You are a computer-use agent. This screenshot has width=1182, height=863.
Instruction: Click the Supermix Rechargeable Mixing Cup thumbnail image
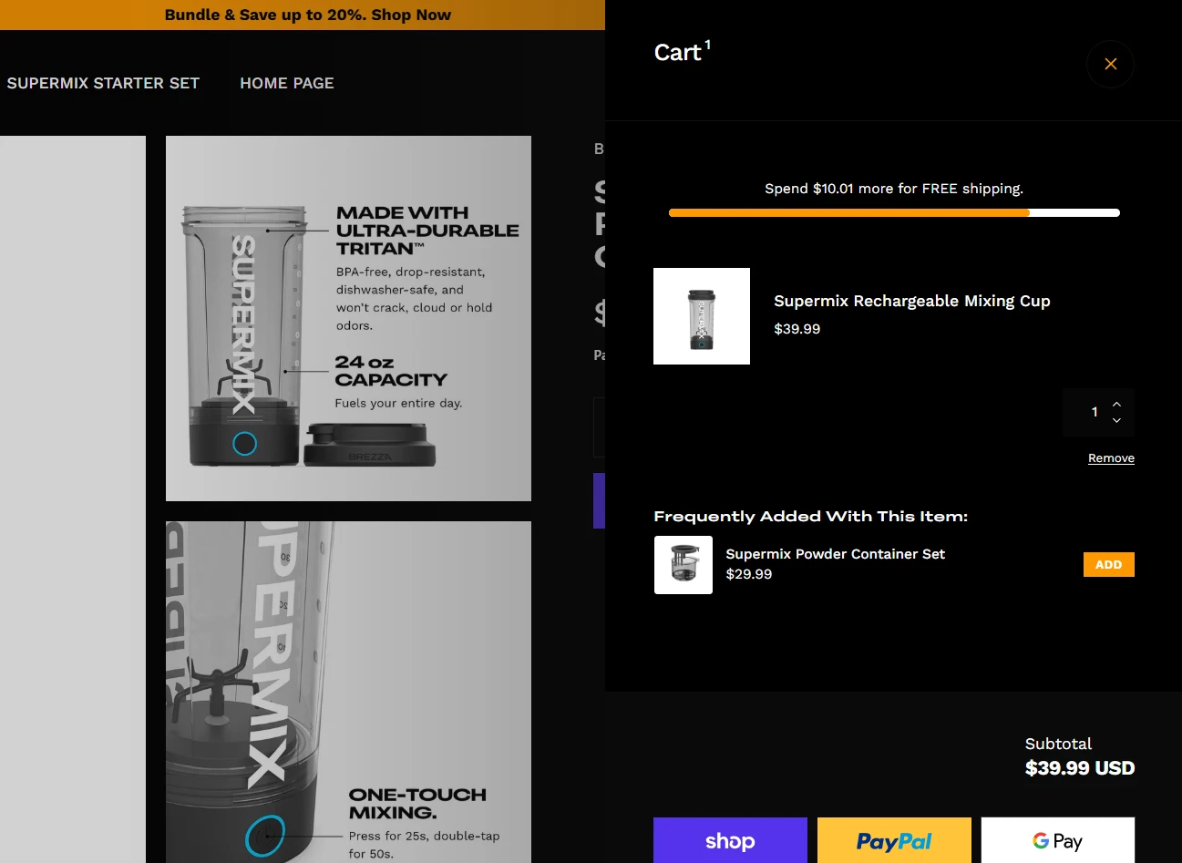point(701,316)
